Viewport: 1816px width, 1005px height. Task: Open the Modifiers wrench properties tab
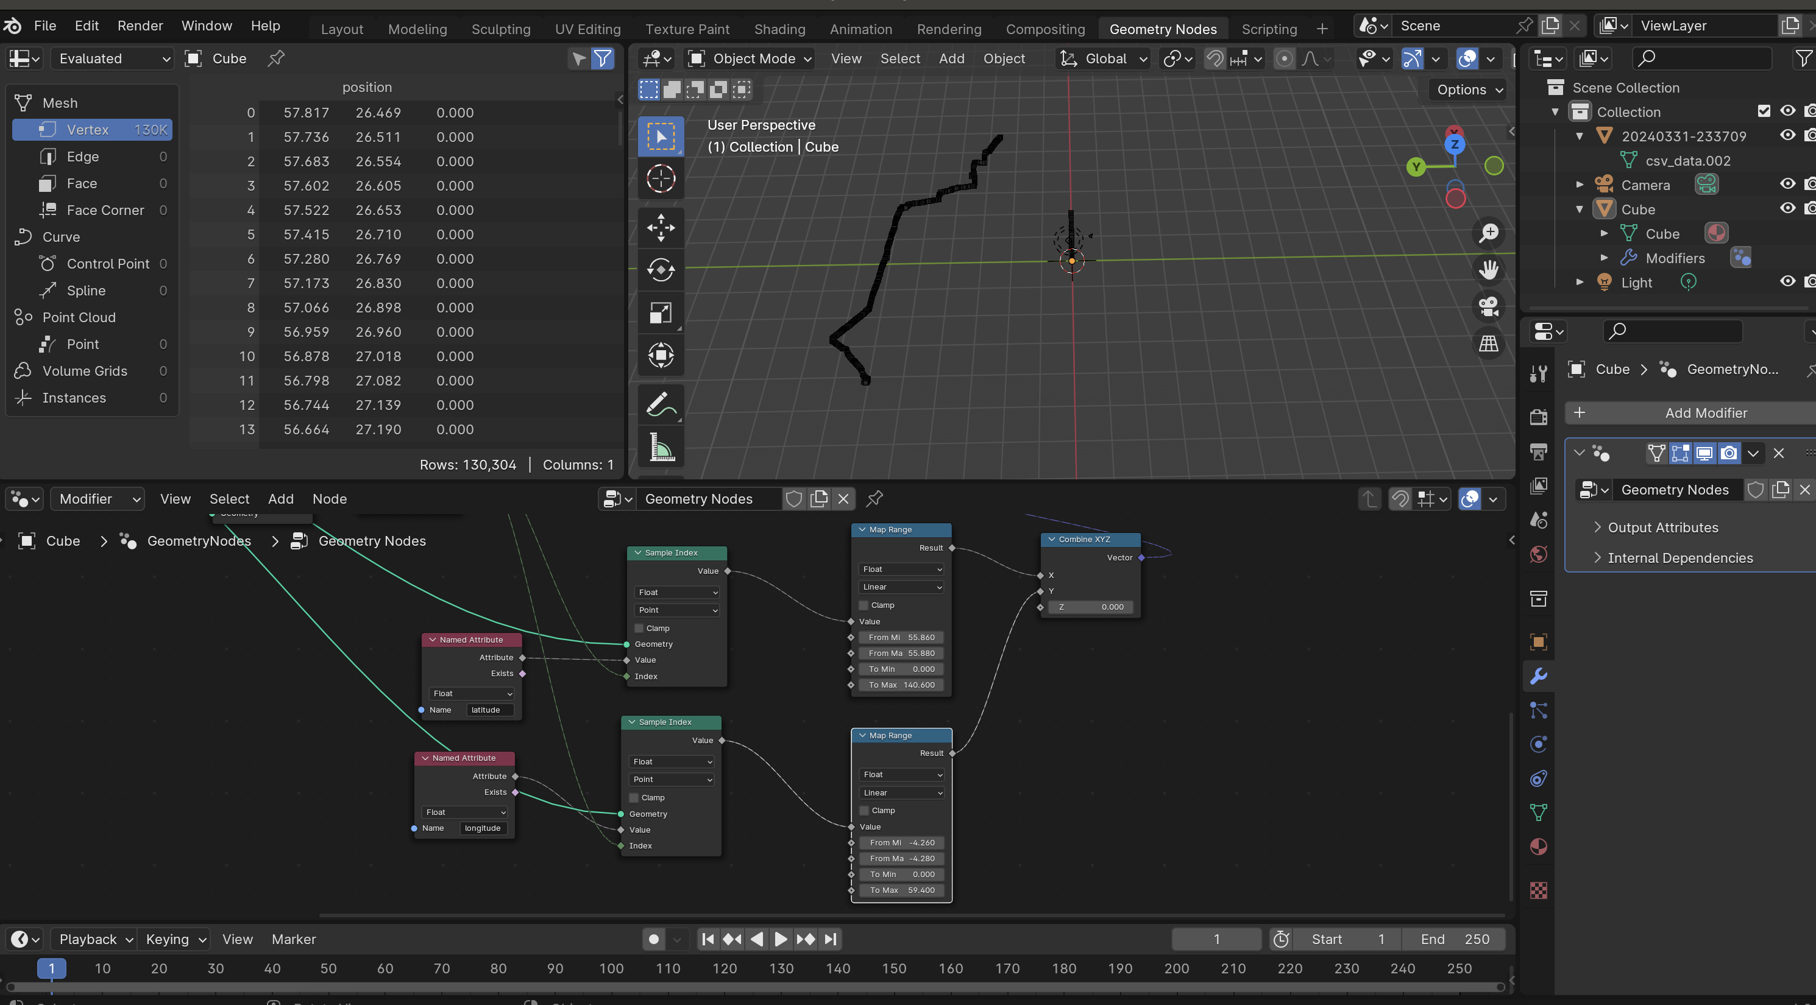tap(1538, 676)
